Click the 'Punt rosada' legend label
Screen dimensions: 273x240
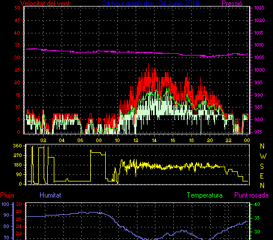coord(251,195)
